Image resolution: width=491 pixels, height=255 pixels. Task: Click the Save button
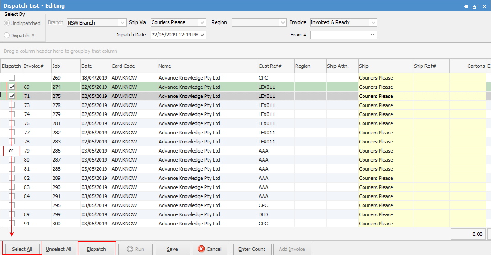tap(172, 249)
